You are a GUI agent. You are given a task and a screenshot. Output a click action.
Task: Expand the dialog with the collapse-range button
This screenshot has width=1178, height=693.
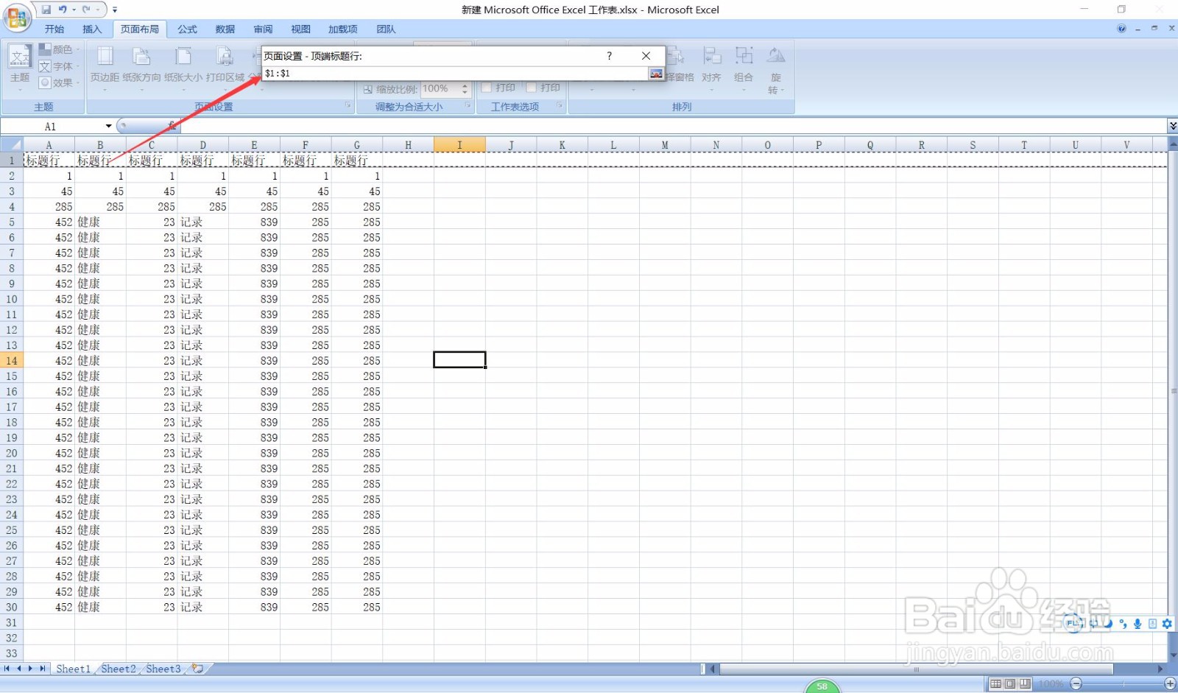click(x=656, y=74)
